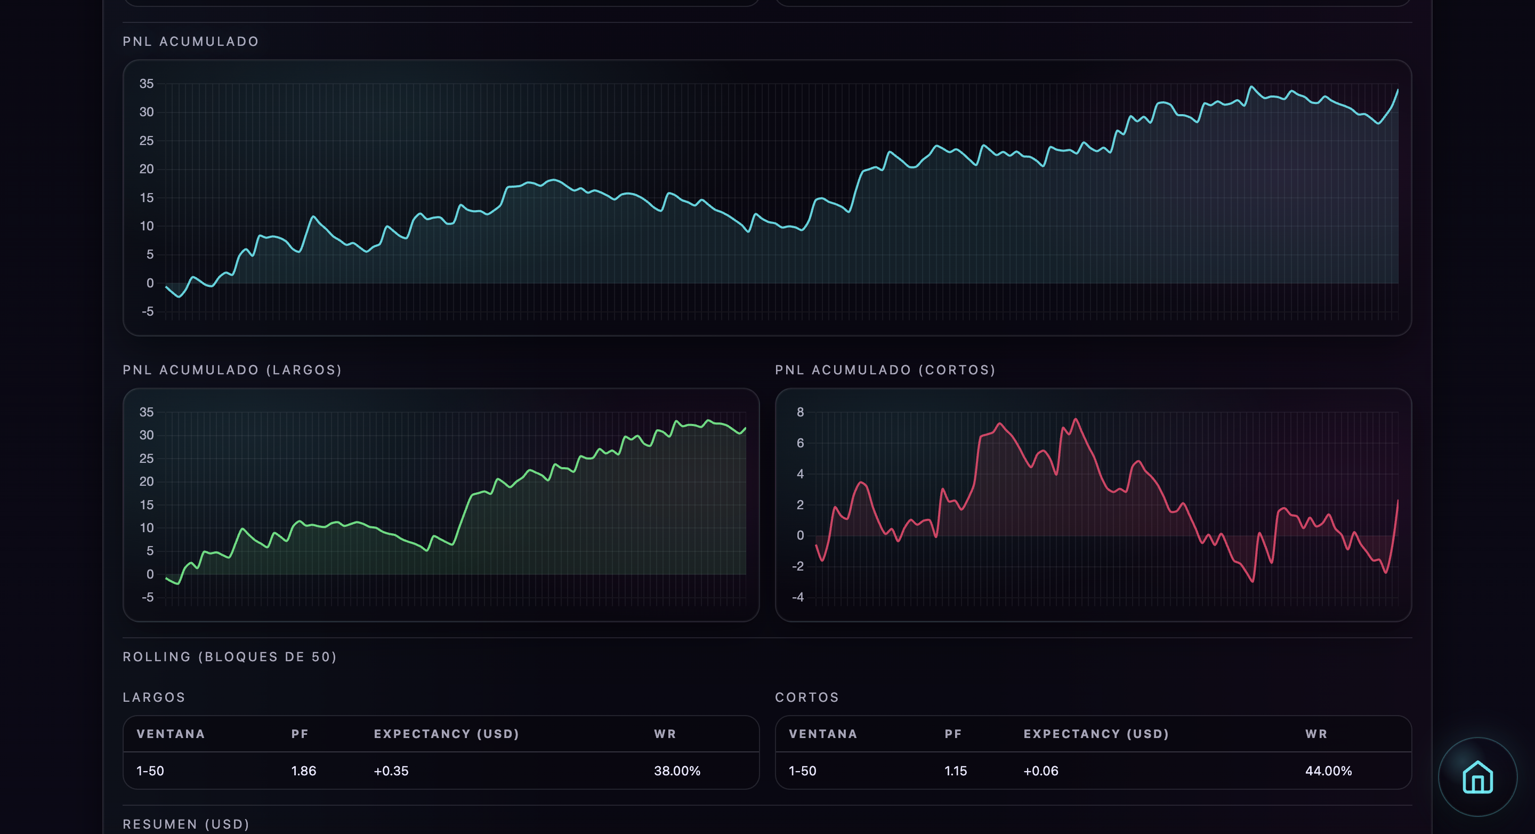Sort by the VENTANA column in Largos

(x=170, y=734)
